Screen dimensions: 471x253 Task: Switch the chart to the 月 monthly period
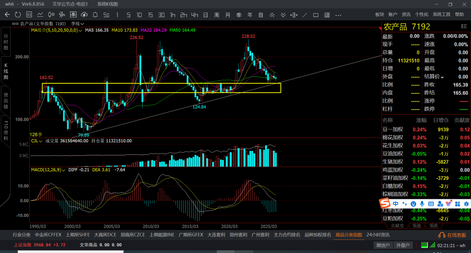point(228,15)
